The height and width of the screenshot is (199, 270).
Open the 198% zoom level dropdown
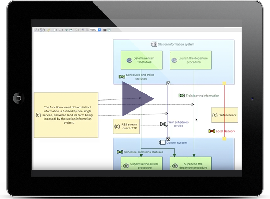100,30
